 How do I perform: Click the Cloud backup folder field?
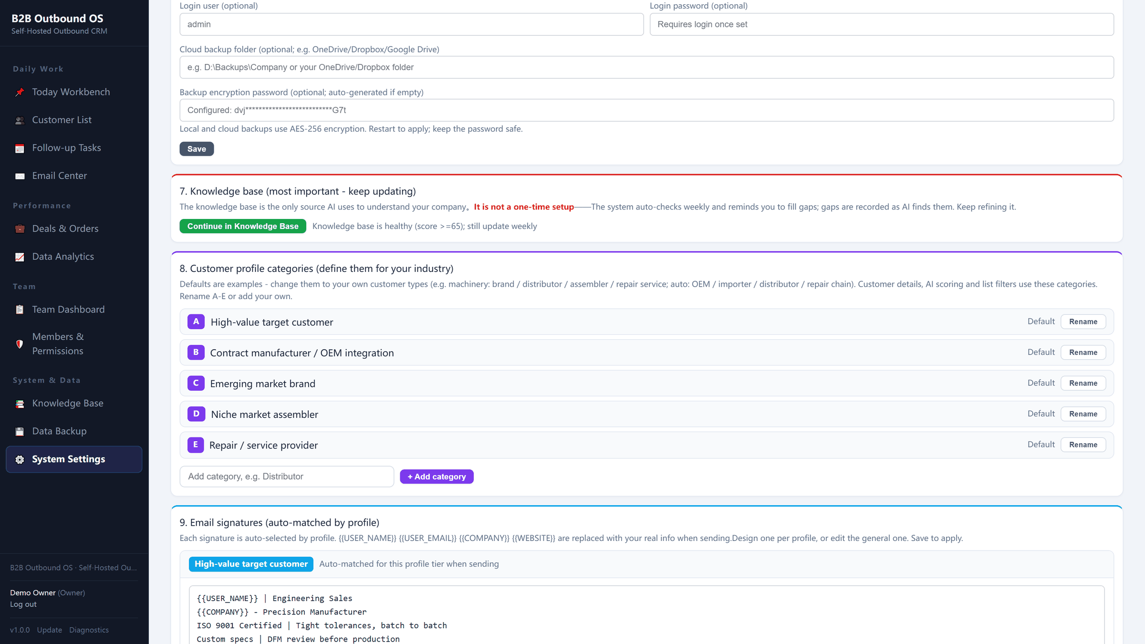pyautogui.click(x=647, y=67)
